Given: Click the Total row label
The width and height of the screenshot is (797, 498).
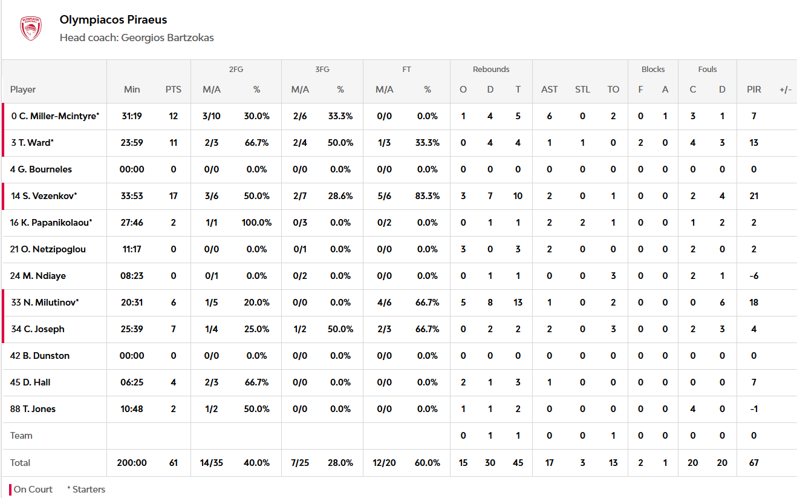Looking at the screenshot, I should point(21,463).
